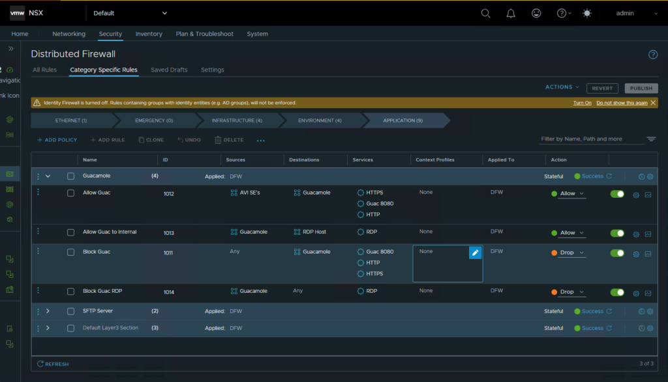Screen dimensions: 668x382
Task: Click the search magnifier icon in header
Action: tap(485, 13)
